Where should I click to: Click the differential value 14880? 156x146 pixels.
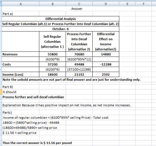click(106, 54)
